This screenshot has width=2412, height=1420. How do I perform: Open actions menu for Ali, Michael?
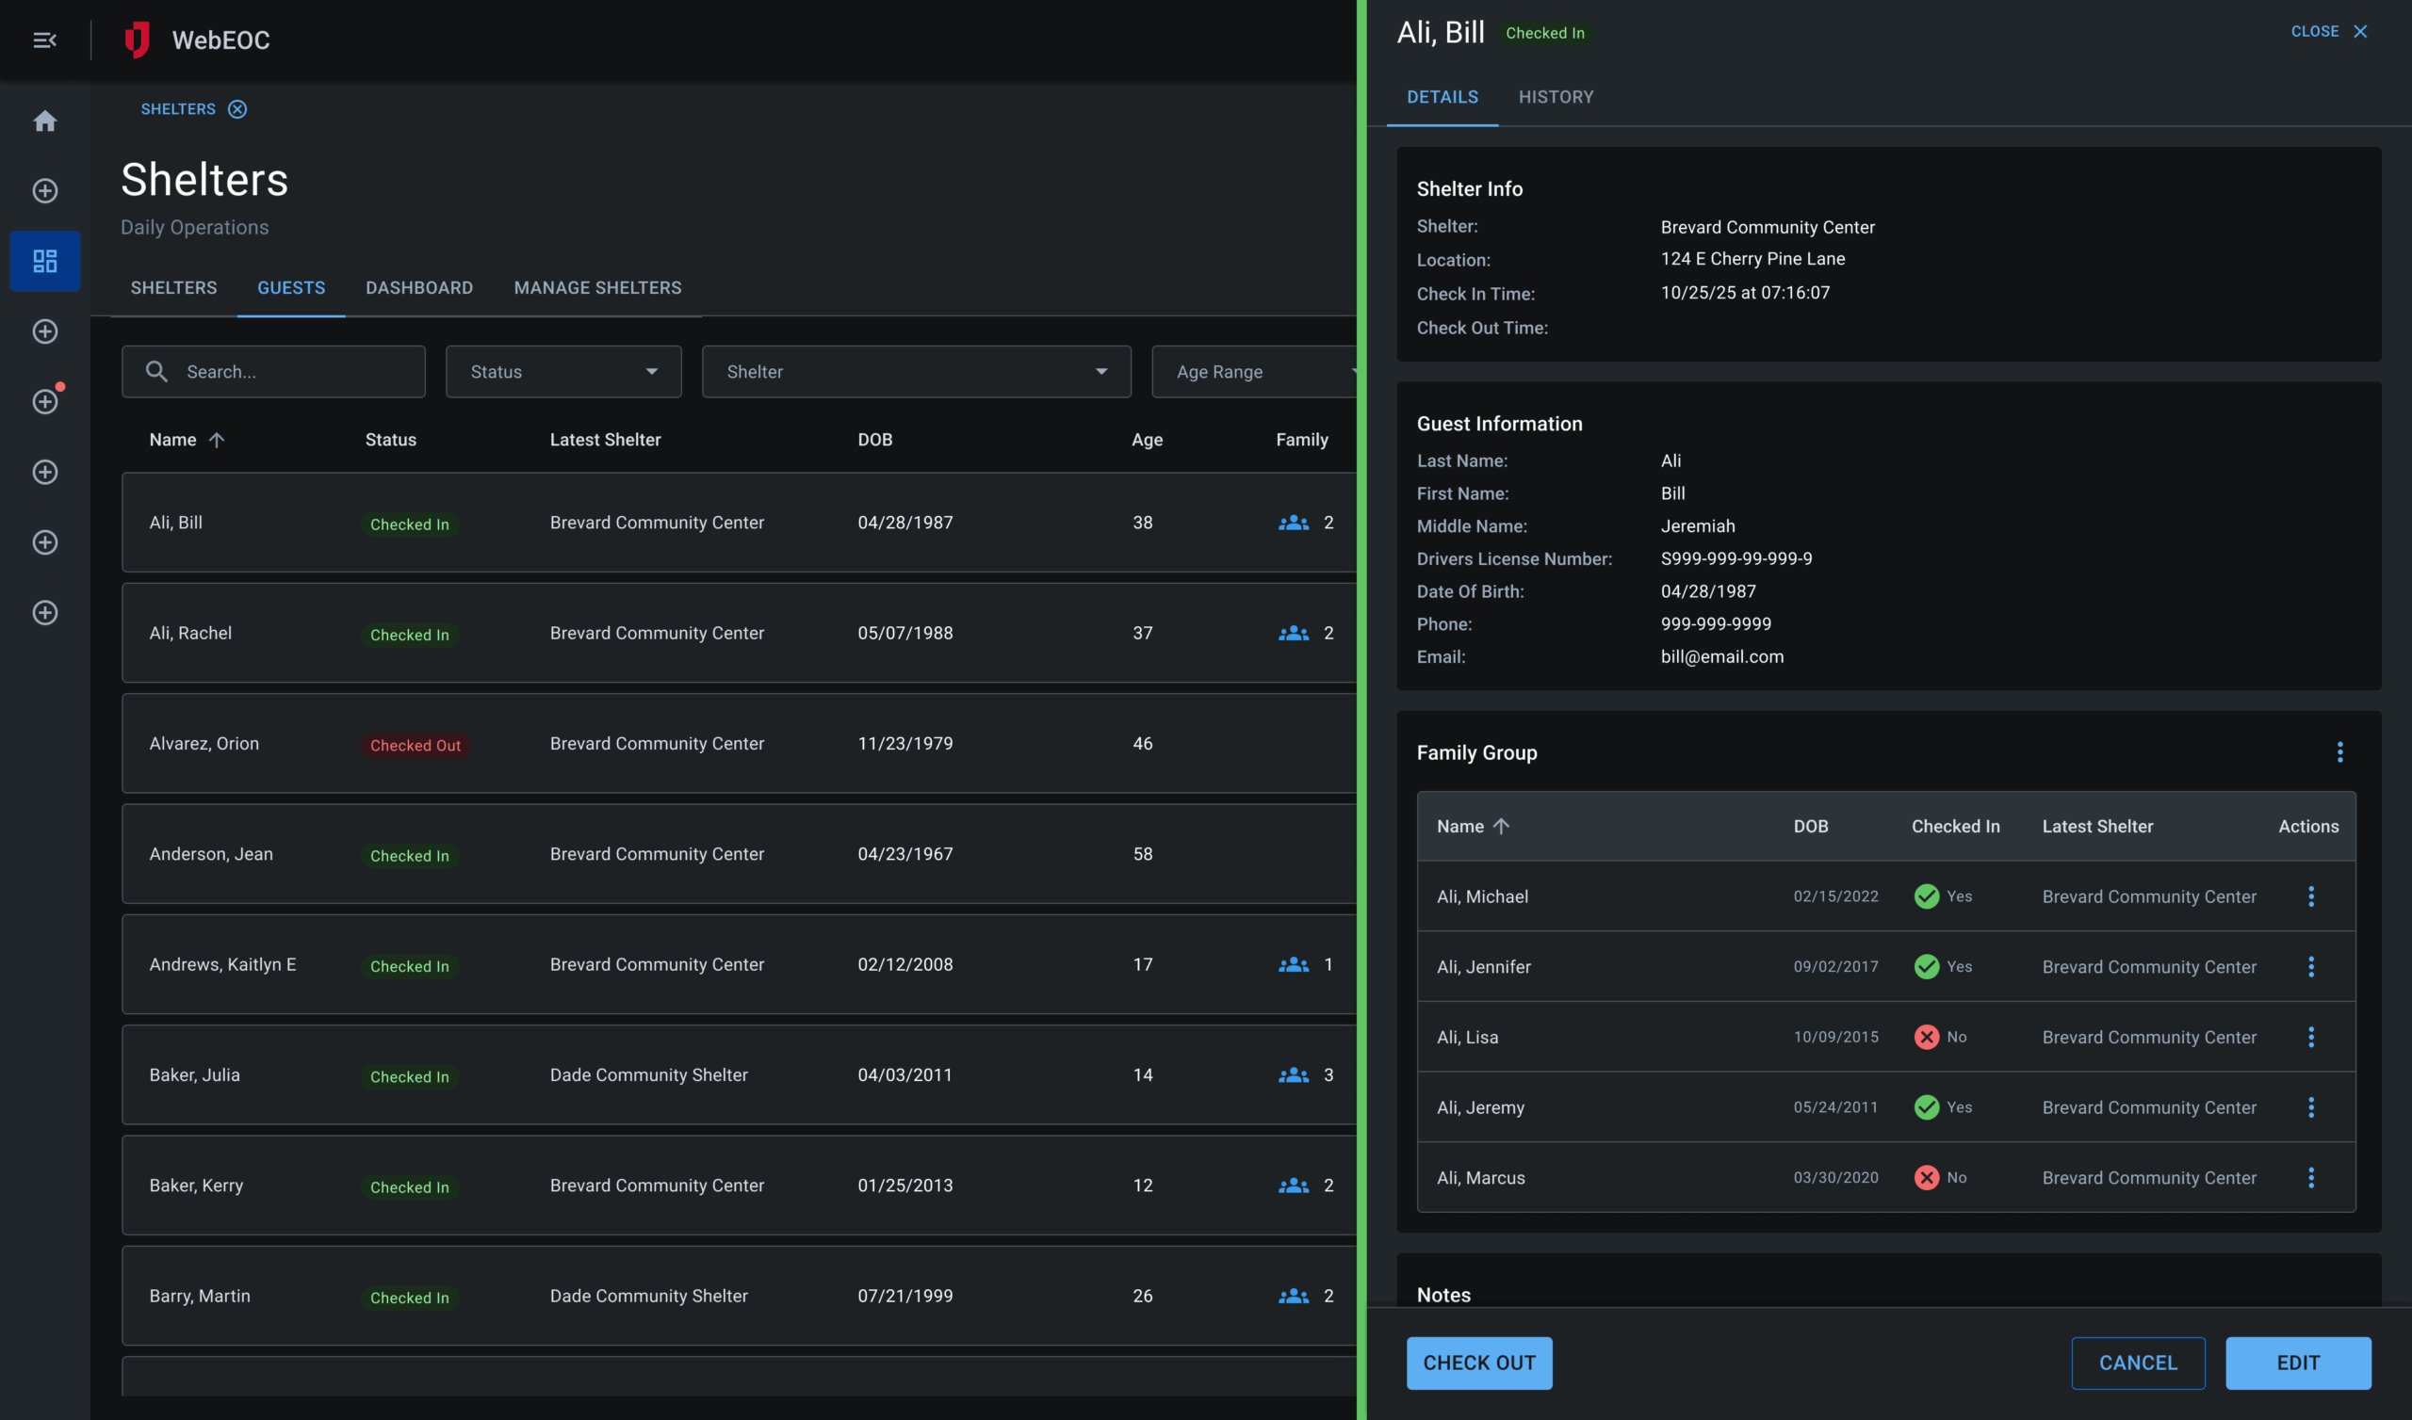click(x=2310, y=896)
